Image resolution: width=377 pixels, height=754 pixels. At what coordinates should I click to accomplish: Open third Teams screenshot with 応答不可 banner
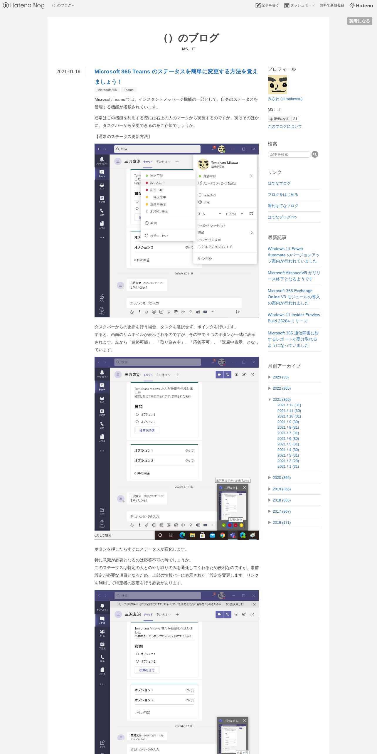176,672
